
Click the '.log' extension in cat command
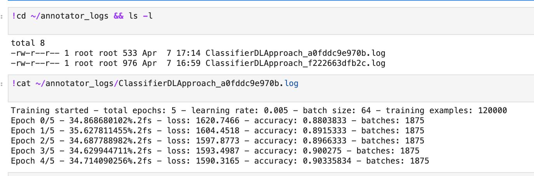coord(291,83)
